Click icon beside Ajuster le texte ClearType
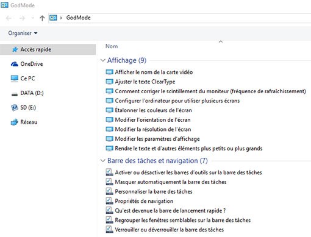Viewport: 311px width, 237px height. click(110, 82)
